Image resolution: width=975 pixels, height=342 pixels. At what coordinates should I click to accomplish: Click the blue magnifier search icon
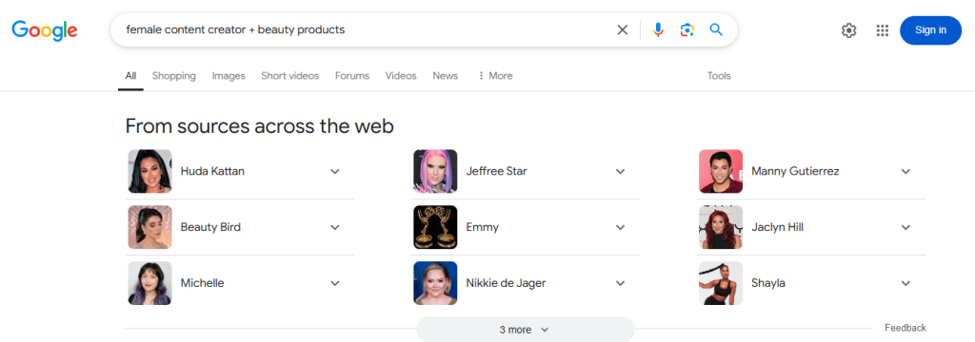coord(716,29)
